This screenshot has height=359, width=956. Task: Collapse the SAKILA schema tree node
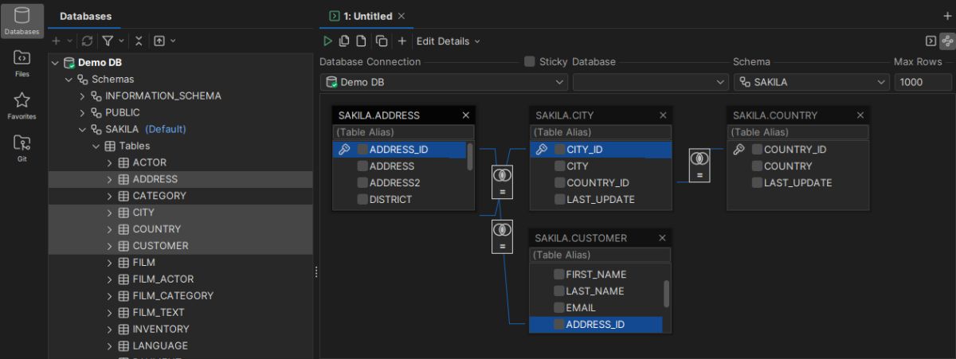[82, 129]
